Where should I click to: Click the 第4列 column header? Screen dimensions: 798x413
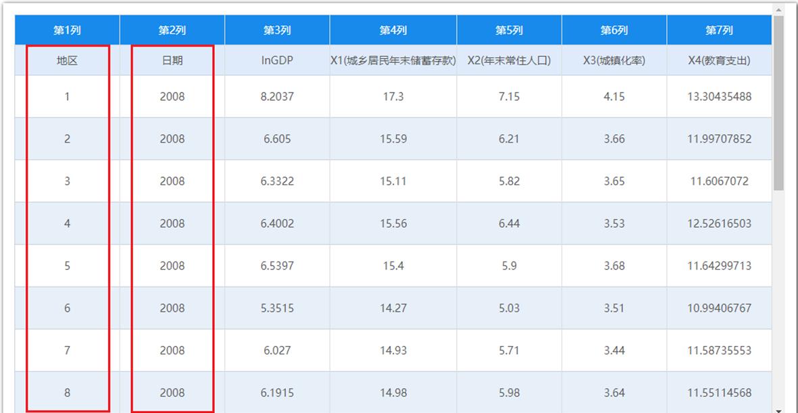click(392, 30)
